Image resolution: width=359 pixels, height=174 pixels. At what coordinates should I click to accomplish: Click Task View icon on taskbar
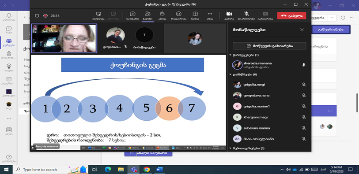94,170
